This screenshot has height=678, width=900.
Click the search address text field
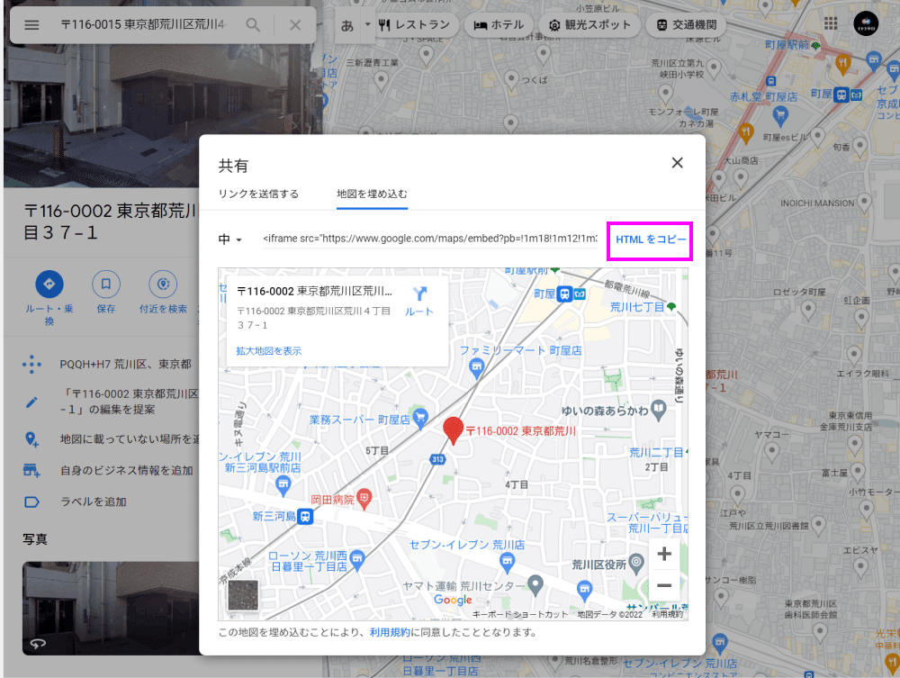point(143,24)
